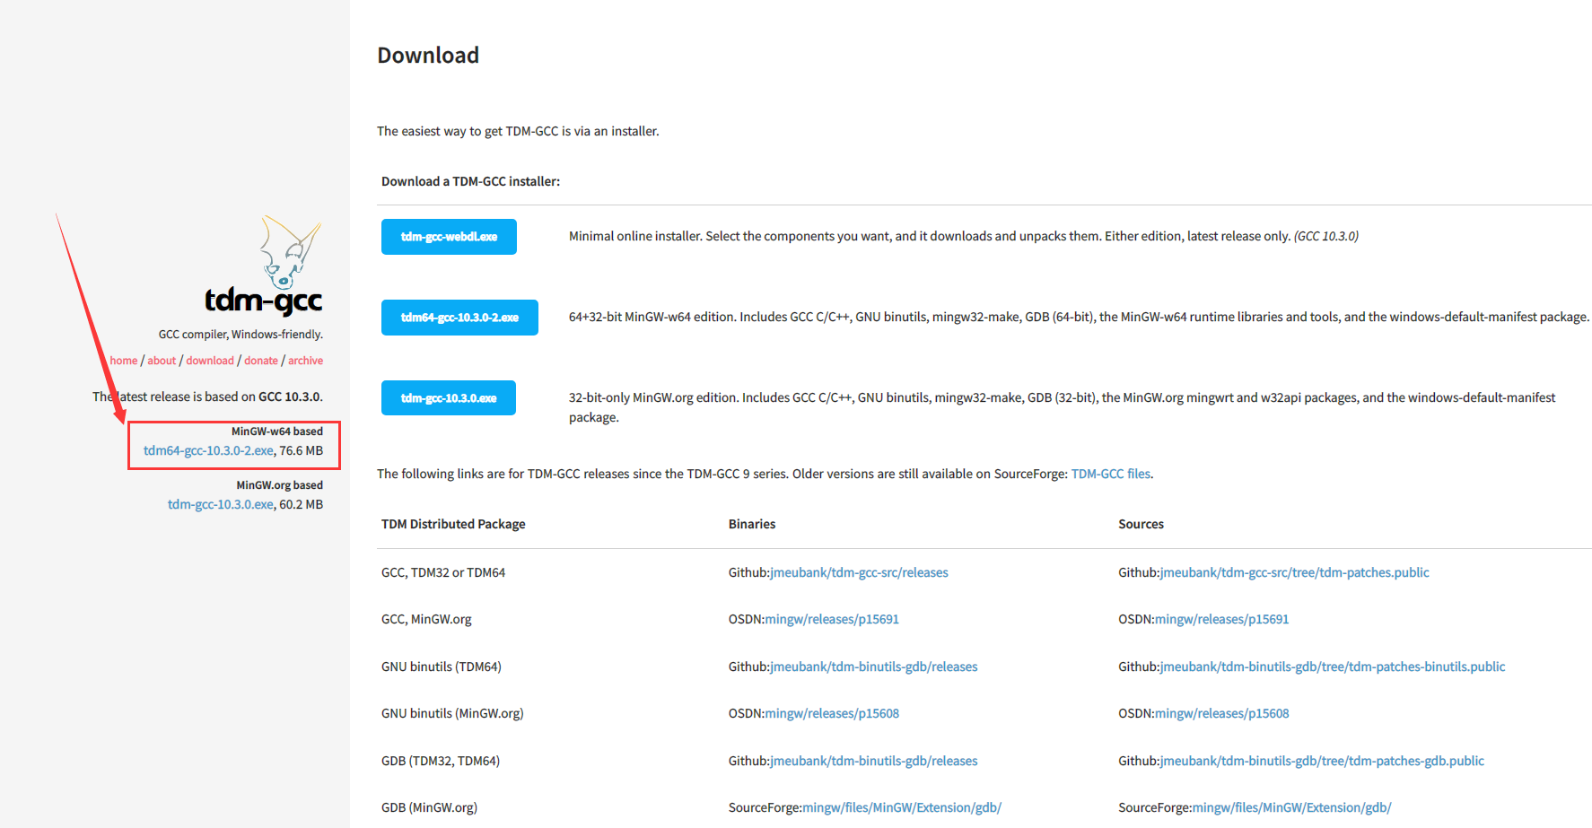Open binaries mingw/releases/p15608 link
Viewport: 1592px width, 828px height.
coord(832,713)
